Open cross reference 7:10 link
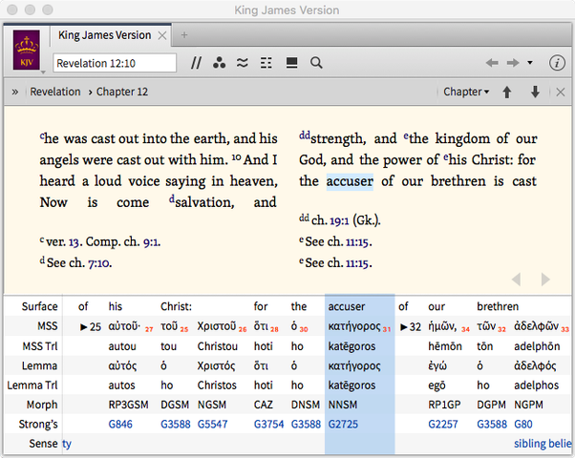 point(98,263)
